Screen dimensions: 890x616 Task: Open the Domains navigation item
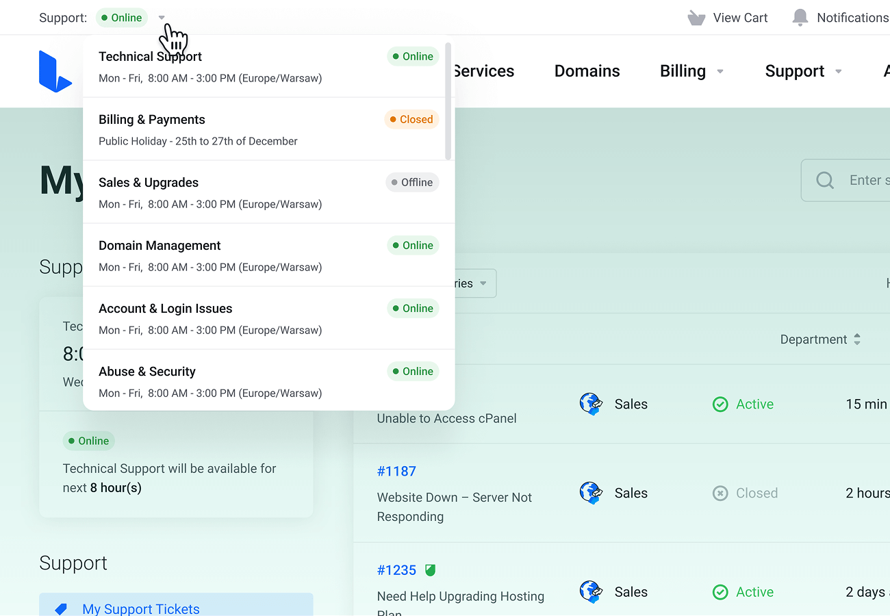[587, 71]
